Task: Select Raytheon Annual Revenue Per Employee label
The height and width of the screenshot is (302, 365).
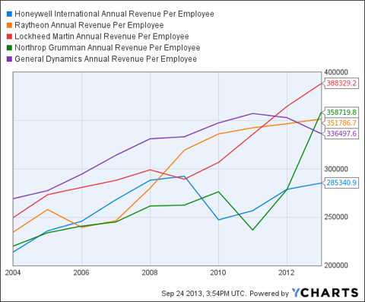Action: pos(89,25)
